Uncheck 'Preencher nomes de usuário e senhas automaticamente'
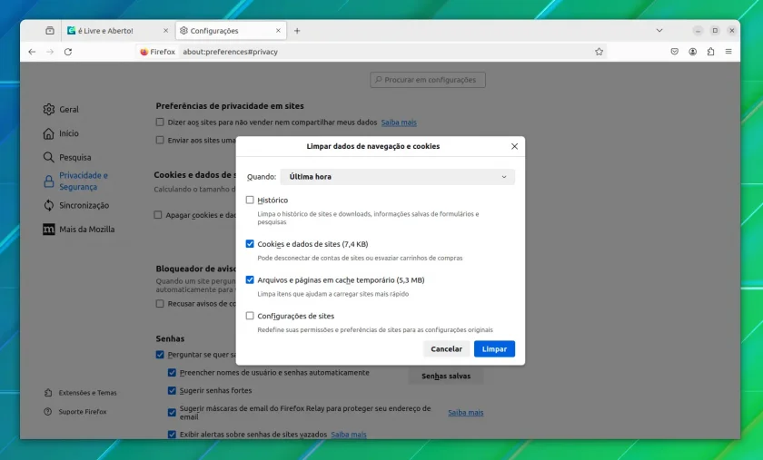 coord(172,373)
